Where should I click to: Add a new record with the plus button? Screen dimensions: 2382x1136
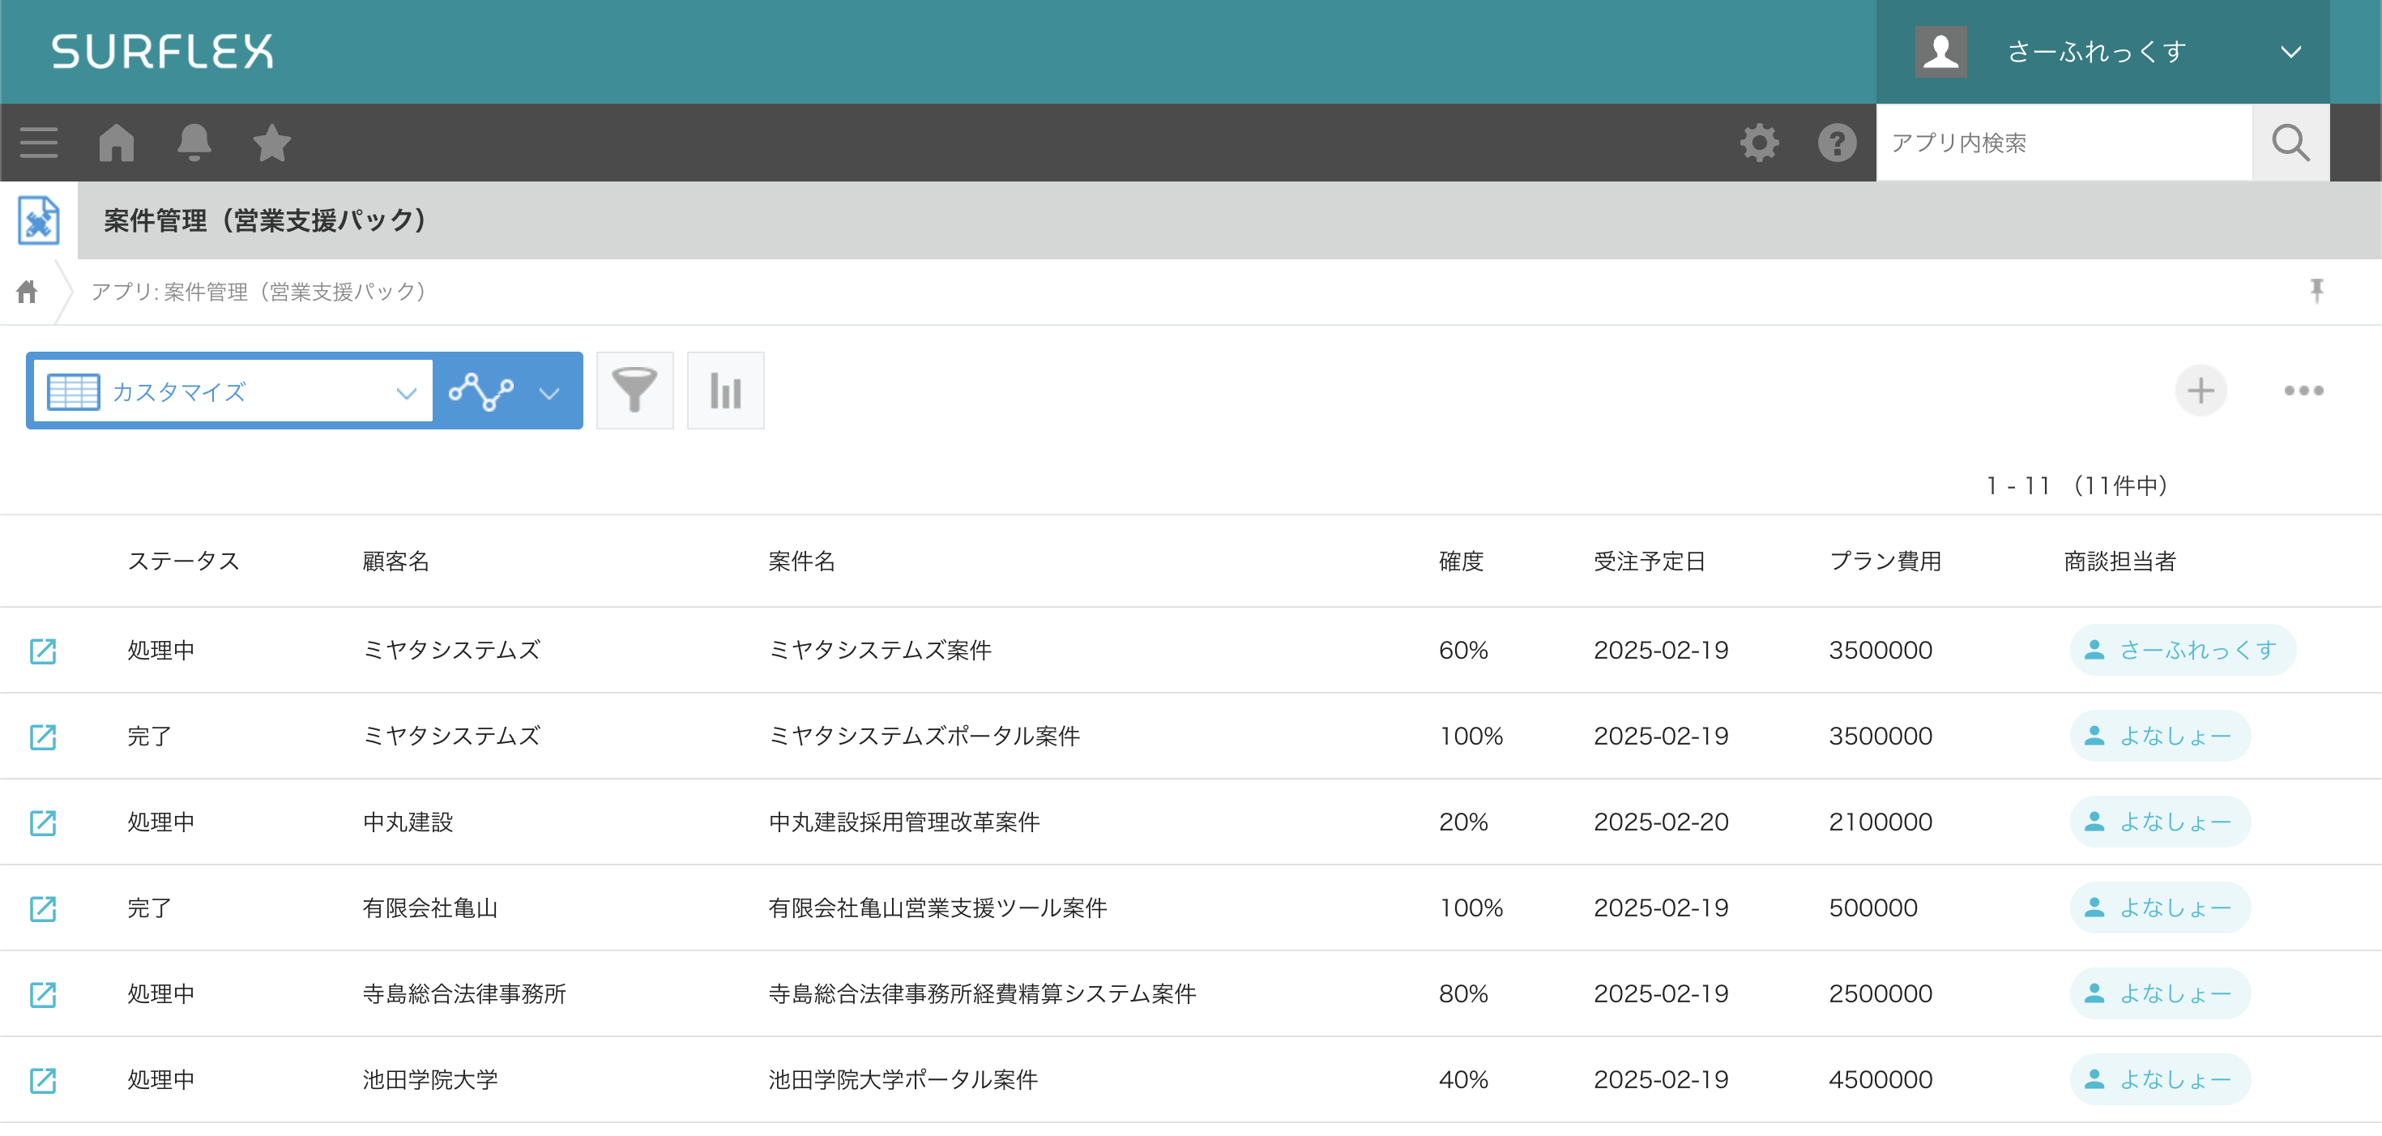pos(2201,391)
